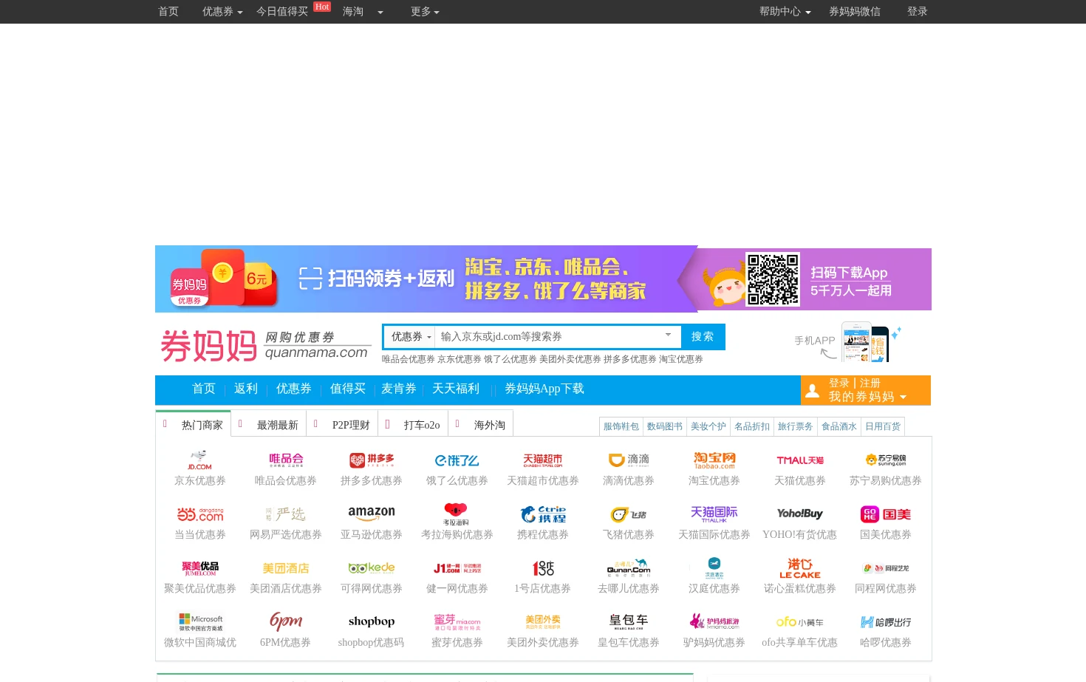The width and height of the screenshot is (1086, 682).
Task: Open the JD.com merchant logo
Action: tap(199, 460)
